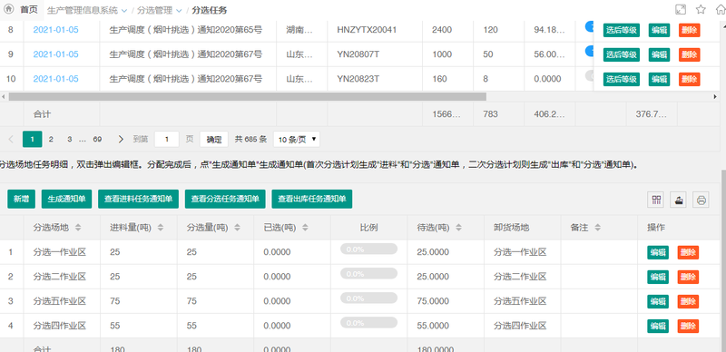Image resolution: width=726 pixels, height=352 pixels.
Task: Select current page 1 in pagination
Action: point(33,139)
